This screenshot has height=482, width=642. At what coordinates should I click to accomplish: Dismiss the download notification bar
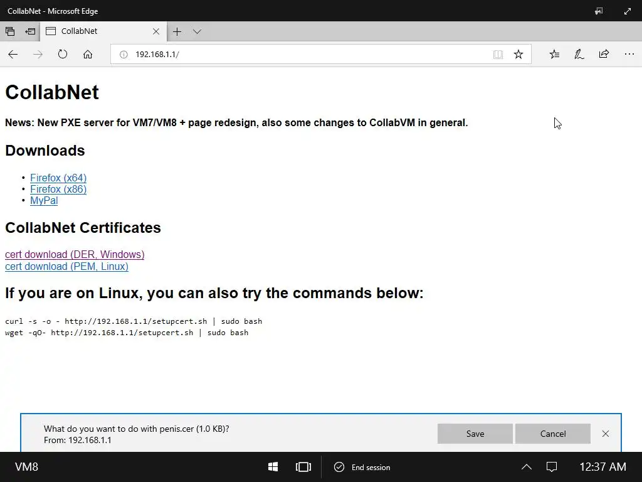tap(606, 434)
